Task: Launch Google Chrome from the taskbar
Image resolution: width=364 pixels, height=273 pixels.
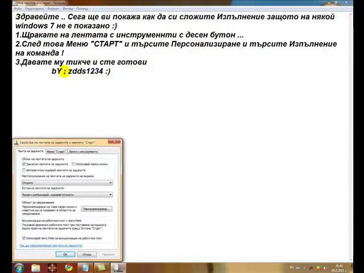Action: 68,267
